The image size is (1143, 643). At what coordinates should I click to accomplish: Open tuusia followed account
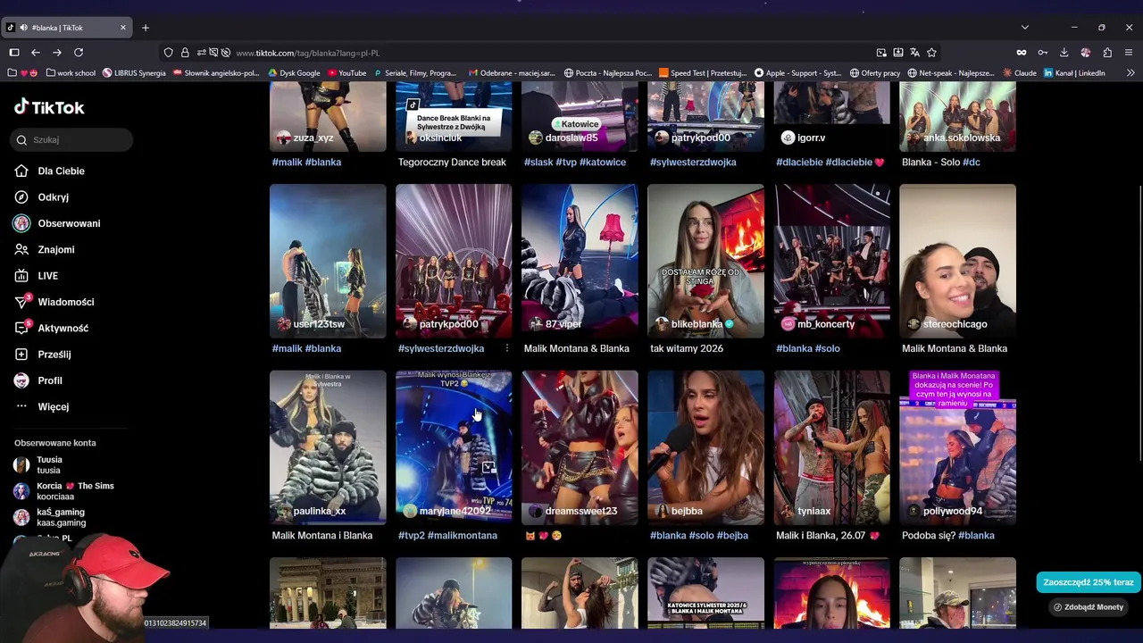pyautogui.click(x=49, y=464)
